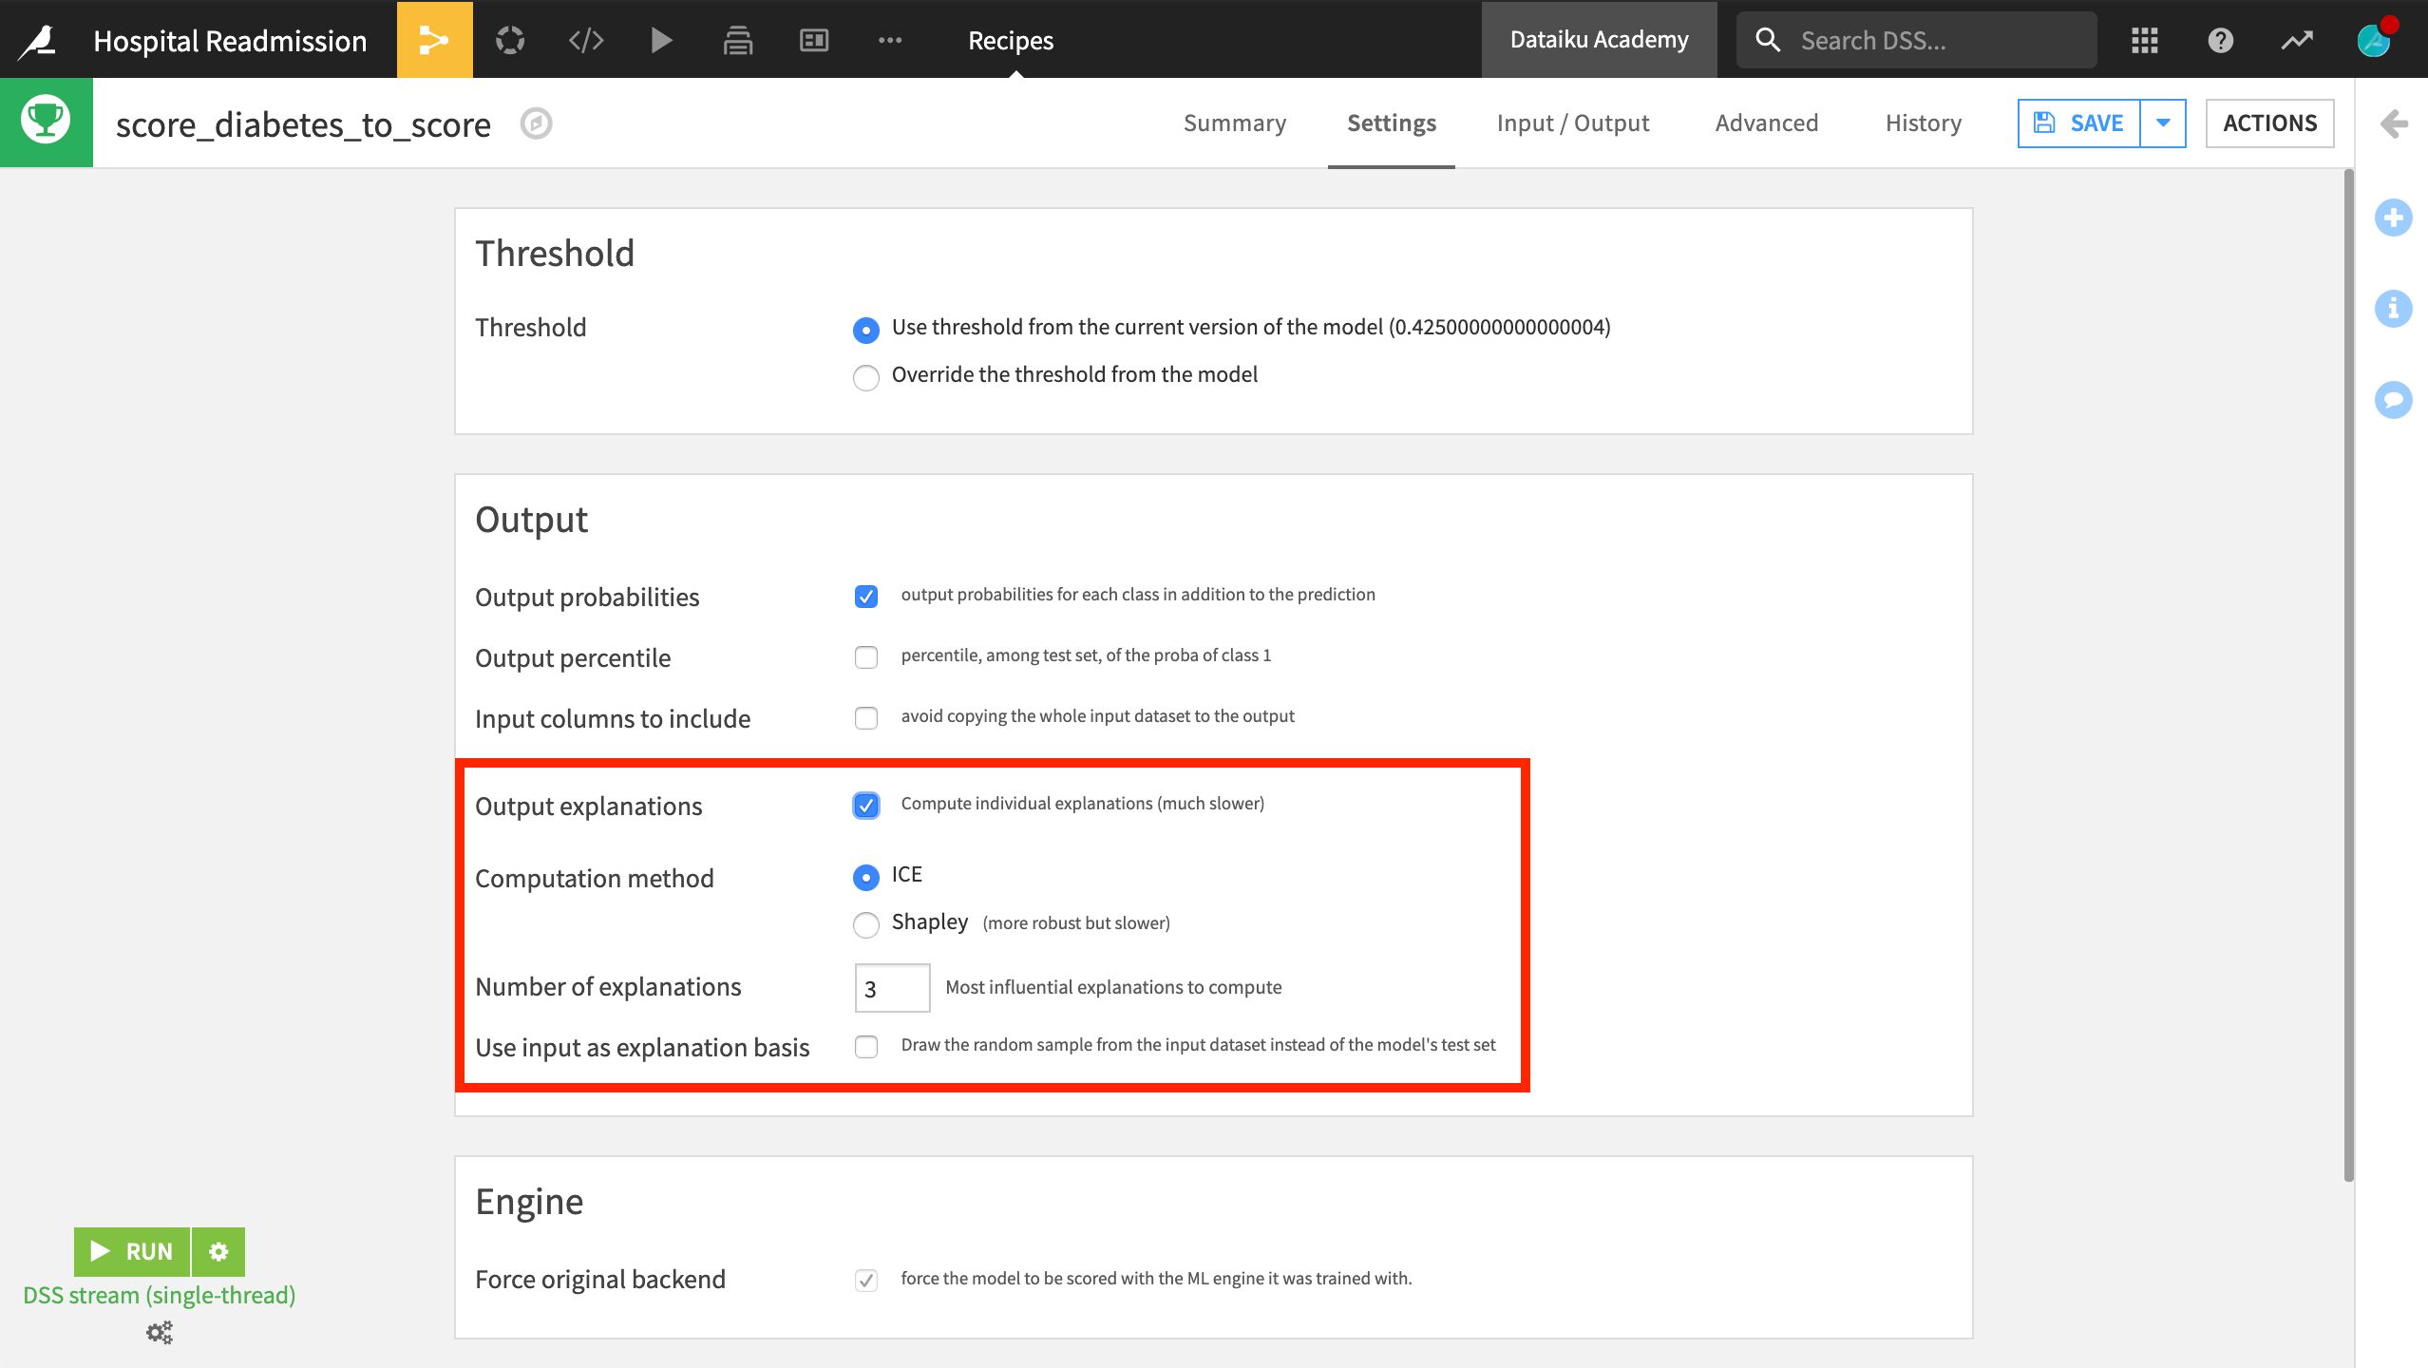Click the info icon in right sidebar
This screenshot has width=2428, height=1368.
2393,309
